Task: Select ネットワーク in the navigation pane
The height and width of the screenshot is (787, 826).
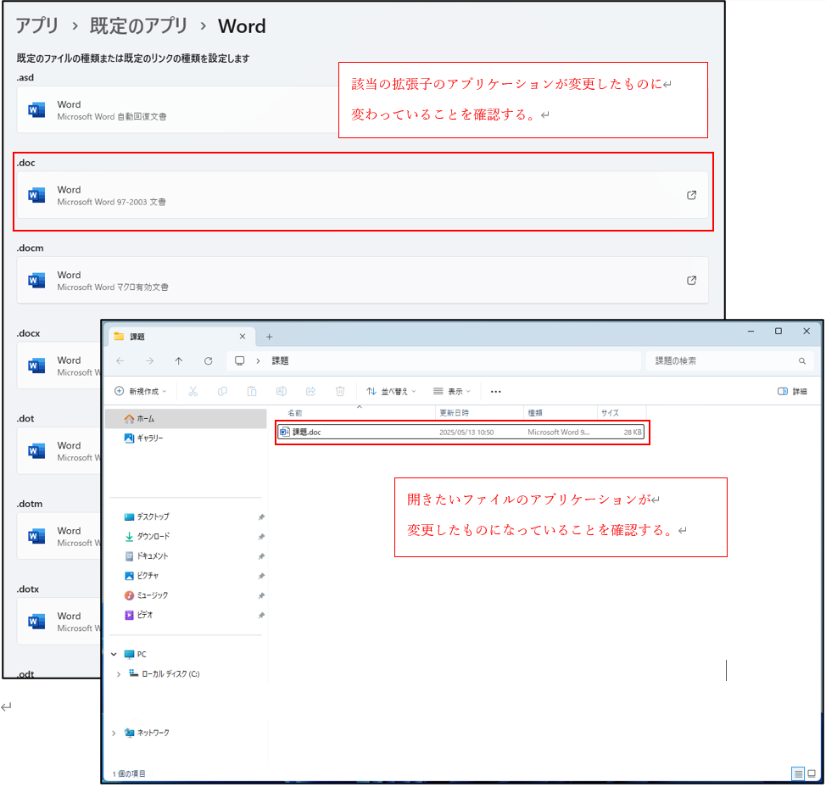Action: tap(147, 733)
